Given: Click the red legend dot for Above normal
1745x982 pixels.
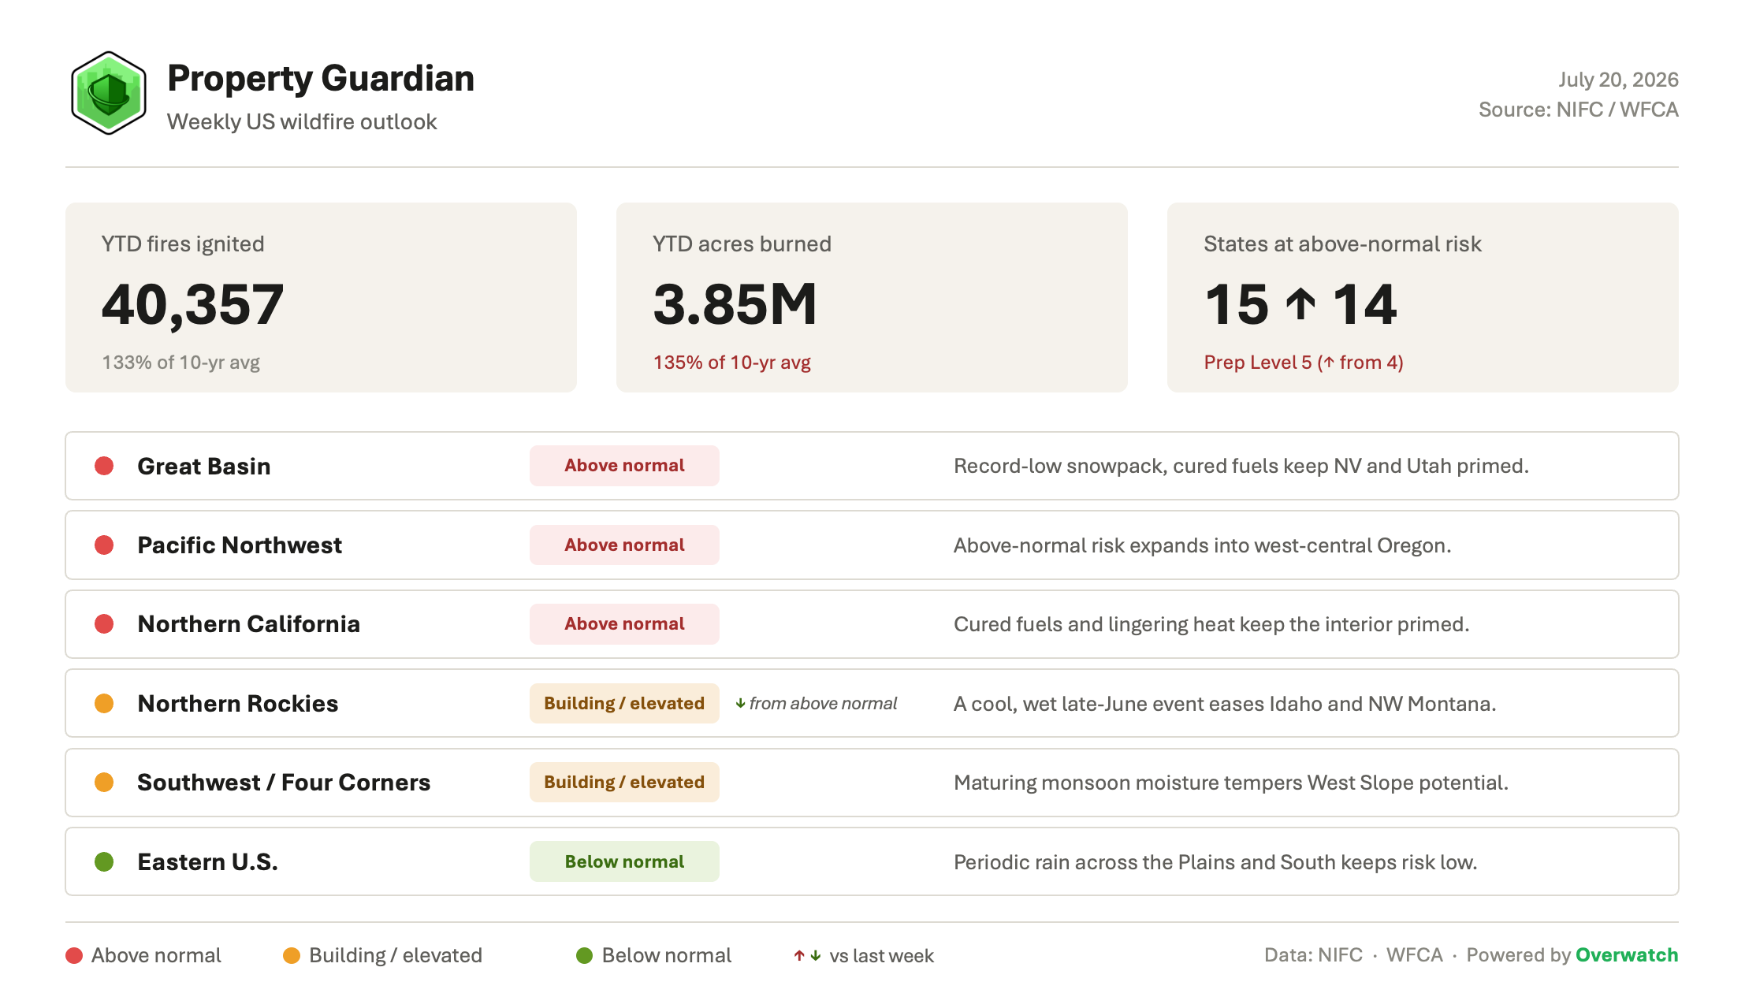Looking at the screenshot, I should tap(74, 955).
